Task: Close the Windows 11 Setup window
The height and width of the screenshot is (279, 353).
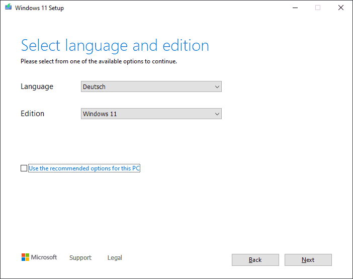Action: tap(341, 8)
